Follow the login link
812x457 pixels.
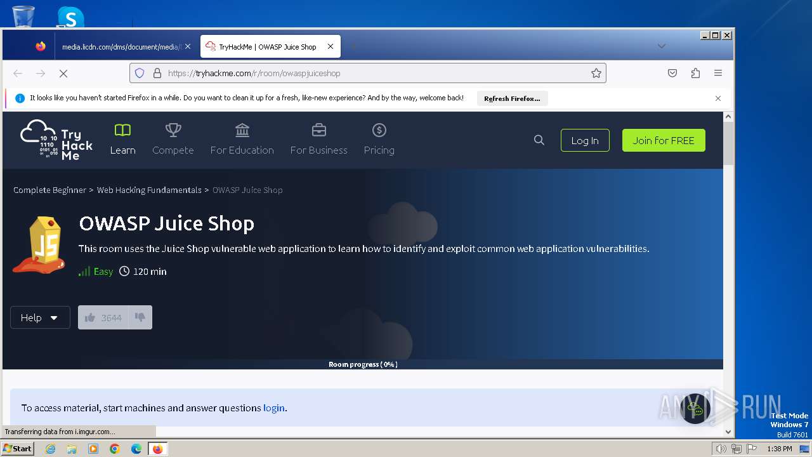[274, 408]
